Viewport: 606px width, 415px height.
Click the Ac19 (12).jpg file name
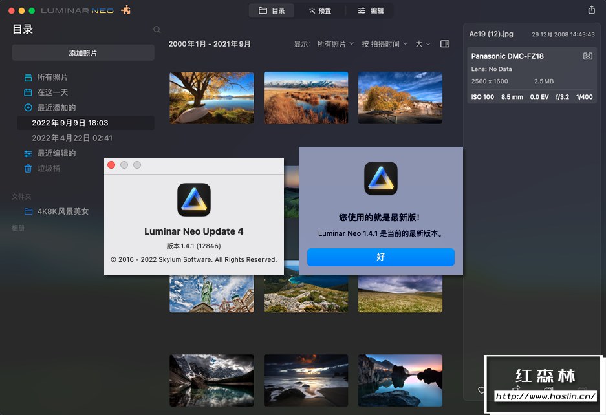pyautogui.click(x=492, y=34)
